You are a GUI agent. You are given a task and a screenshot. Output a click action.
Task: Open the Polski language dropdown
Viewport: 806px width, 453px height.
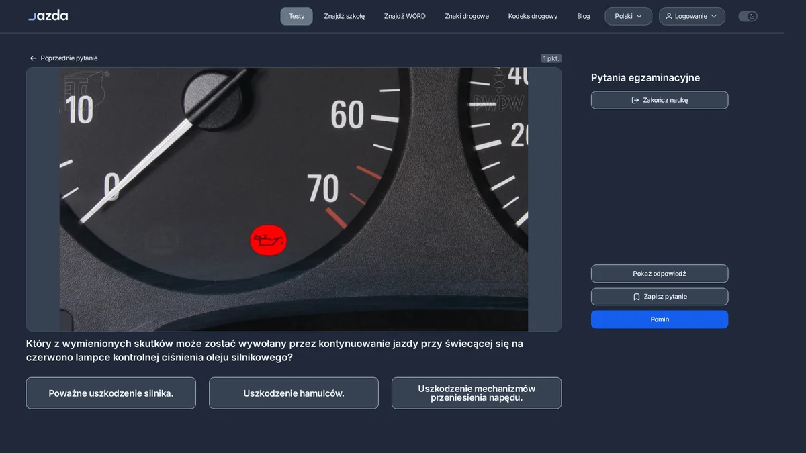coord(628,16)
